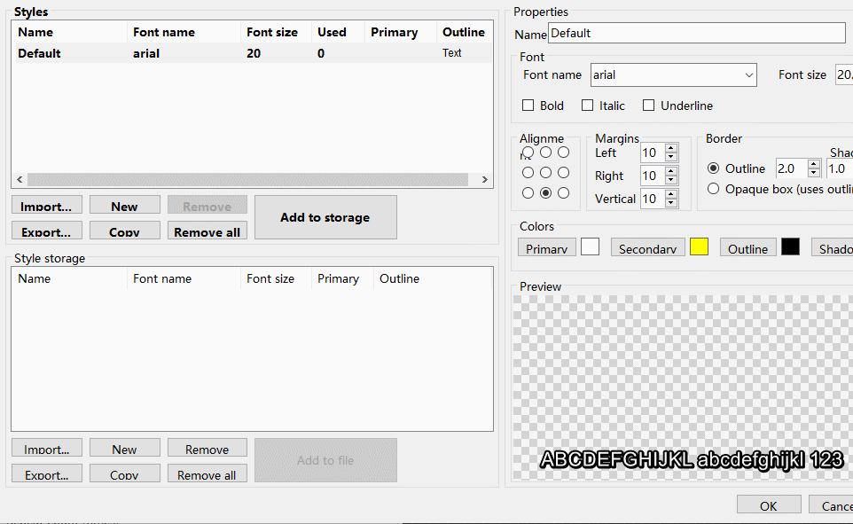853x524 pixels.
Task: Increase the Left margin with its up arrow
Action: click(x=670, y=148)
